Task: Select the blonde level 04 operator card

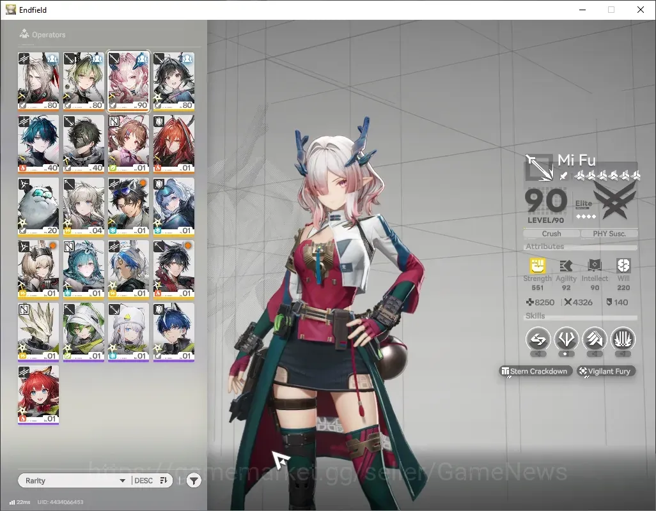Action: pos(84,207)
